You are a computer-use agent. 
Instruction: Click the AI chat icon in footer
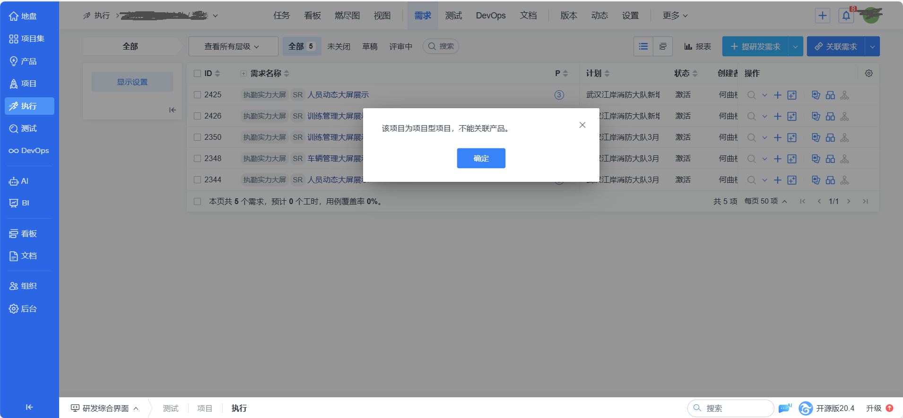click(785, 408)
